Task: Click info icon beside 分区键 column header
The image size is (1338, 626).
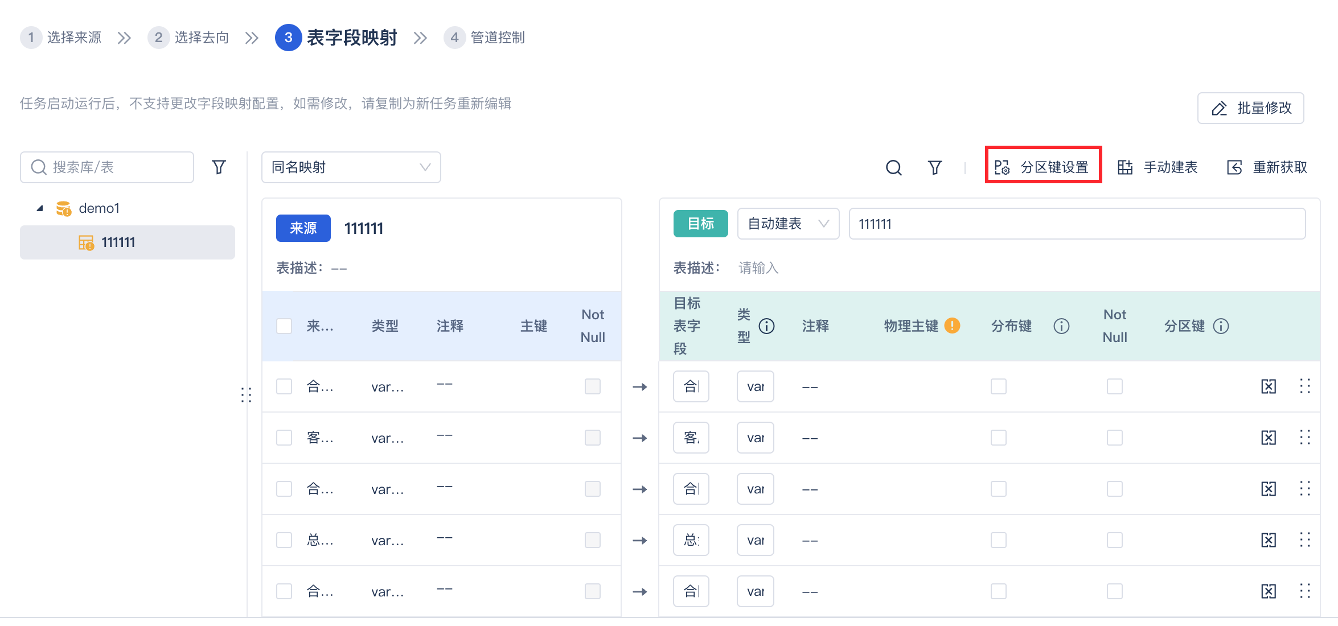Action: click(x=1221, y=326)
